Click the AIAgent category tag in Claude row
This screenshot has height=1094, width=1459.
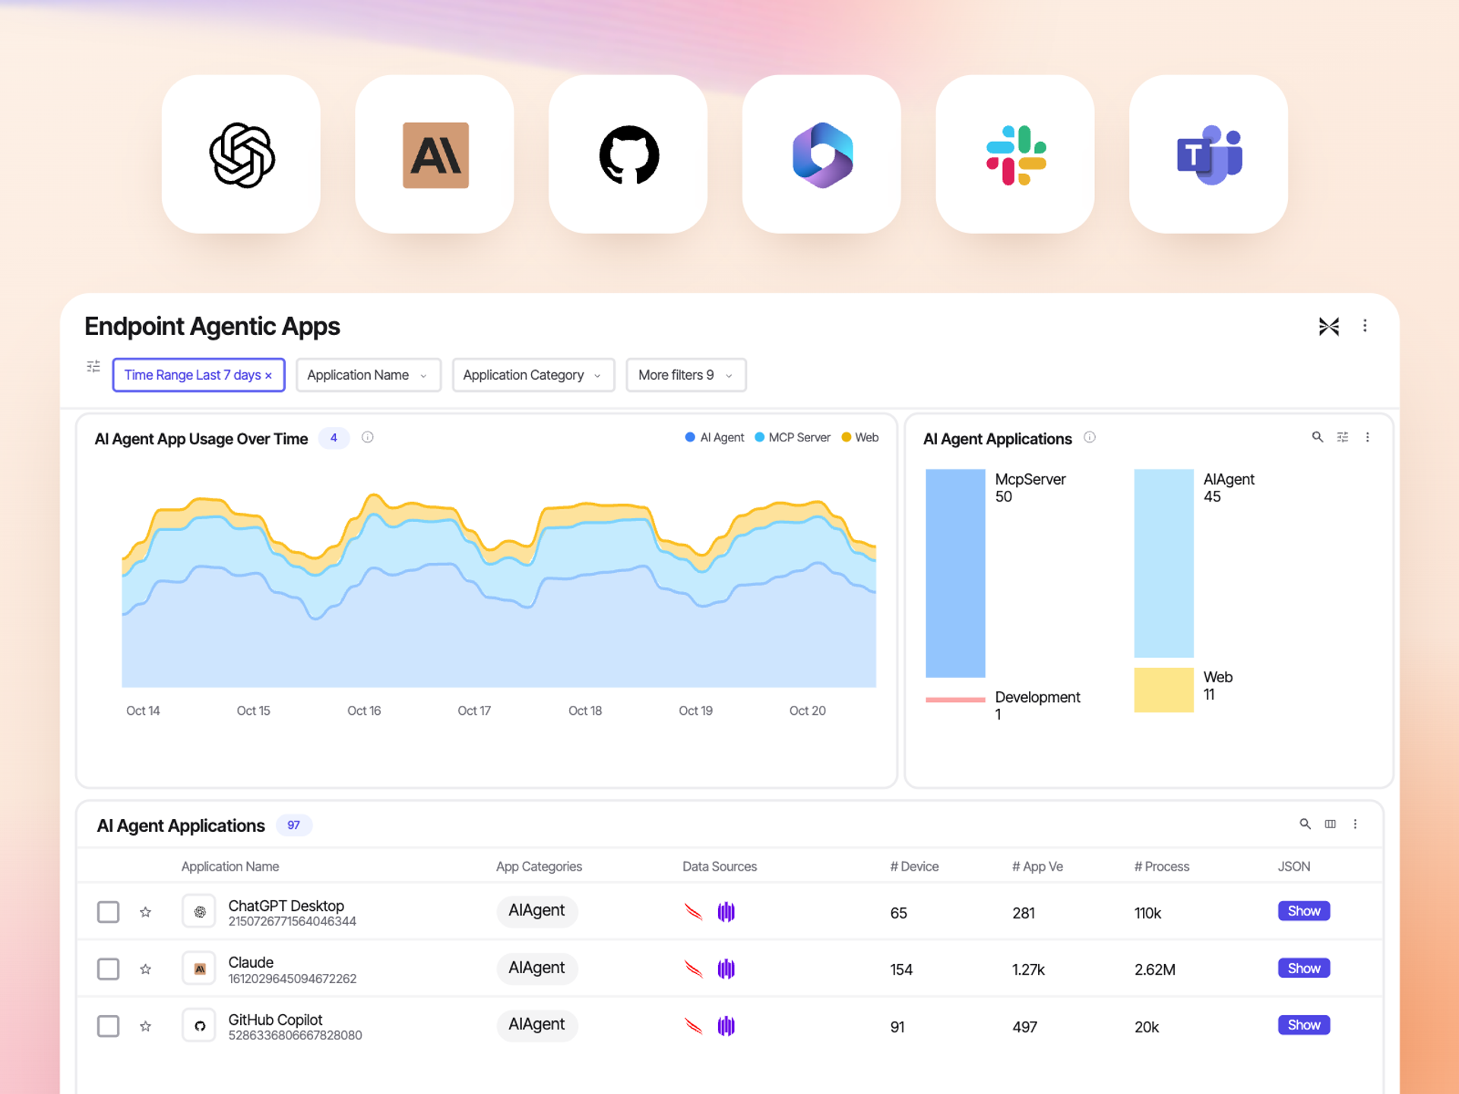(537, 968)
